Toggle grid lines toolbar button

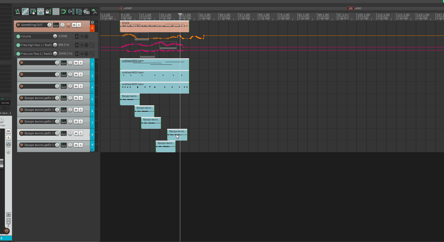point(56,11)
